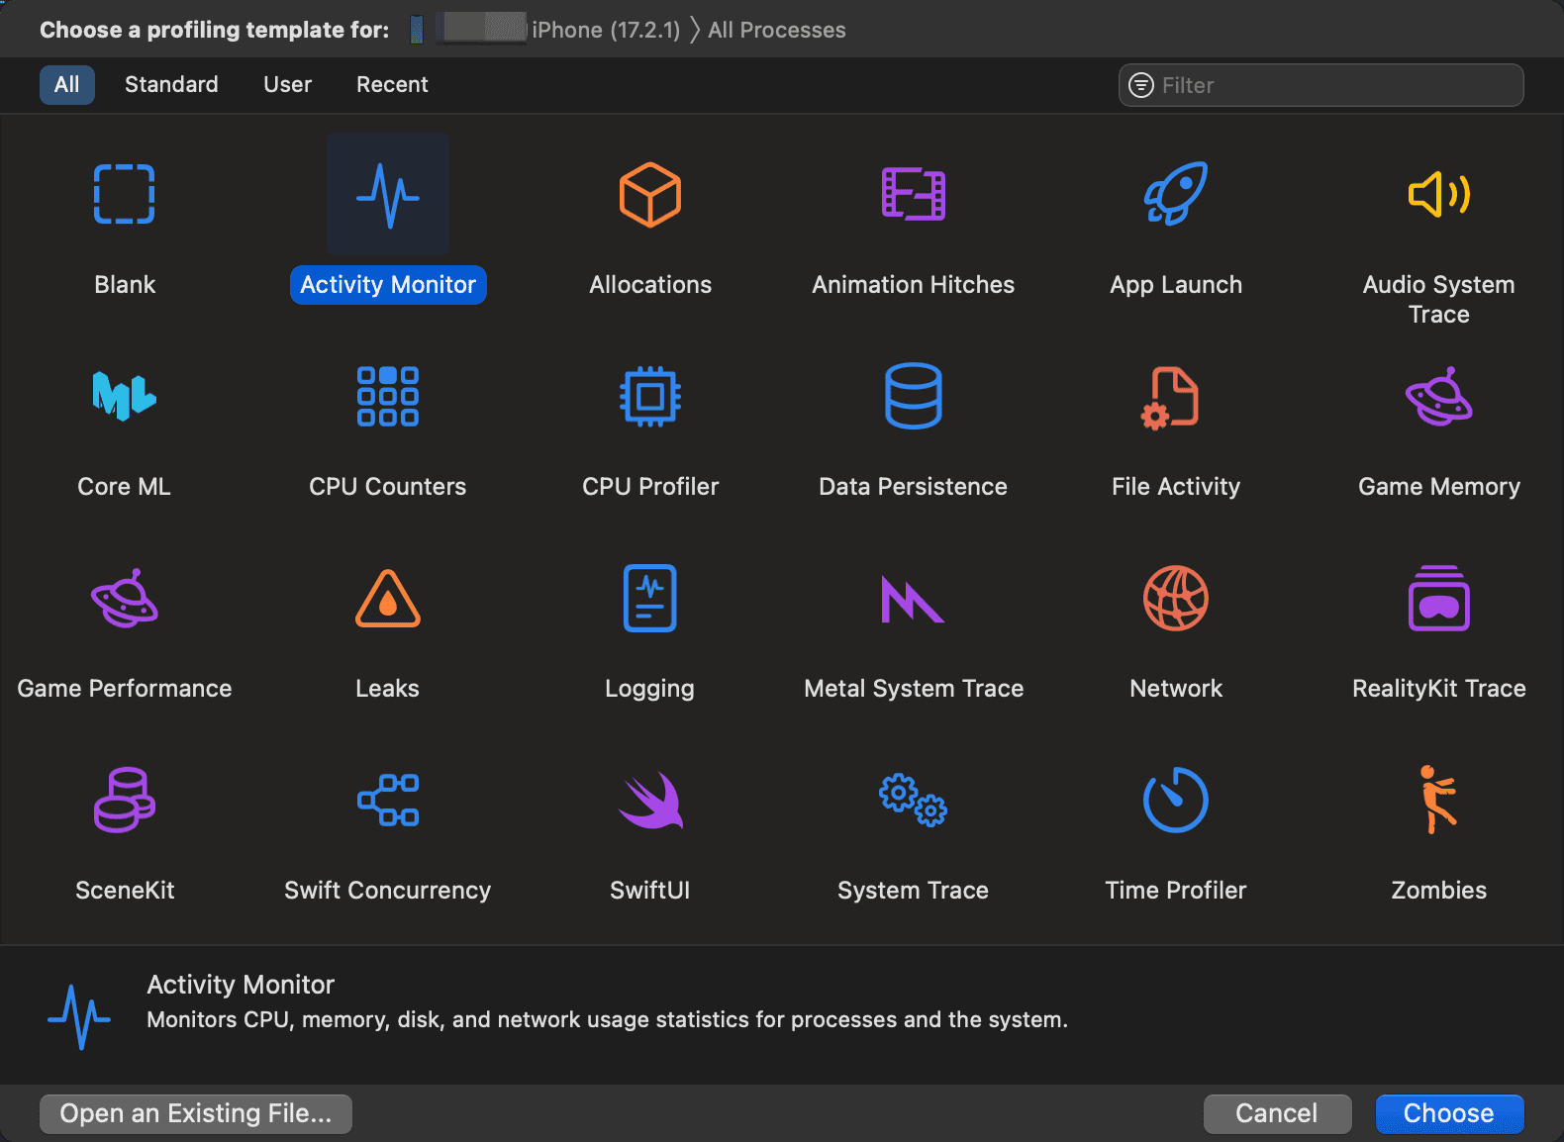
Task: Click the App Launch label text
Action: pos(1176,285)
